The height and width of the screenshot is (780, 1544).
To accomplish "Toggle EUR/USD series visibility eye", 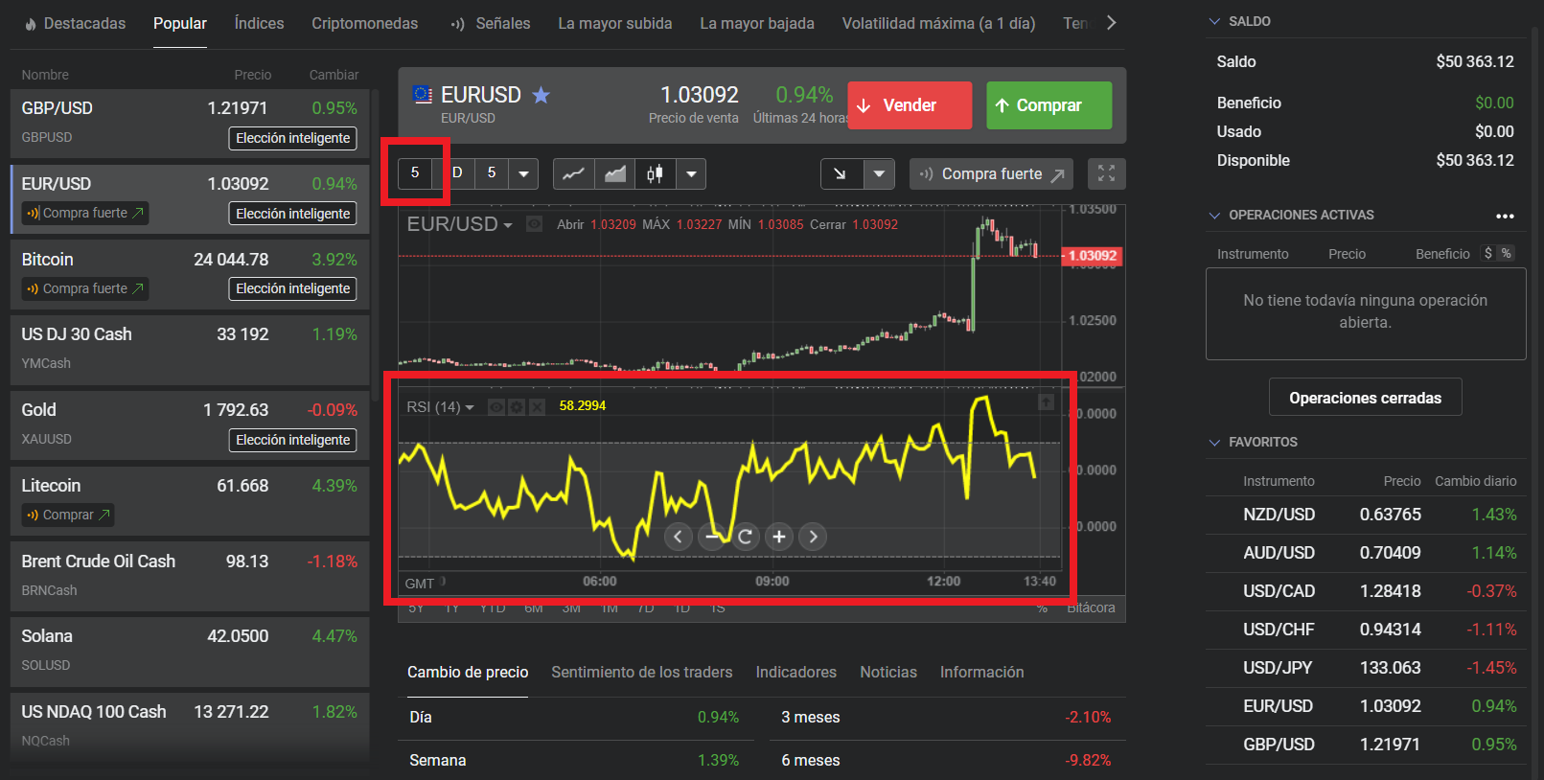I will coord(534,224).
